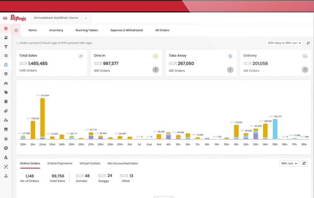Open the Running Tables link
Image resolution: width=314 pixels, height=198 pixels.
pyautogui.click(x=87, y=30)
